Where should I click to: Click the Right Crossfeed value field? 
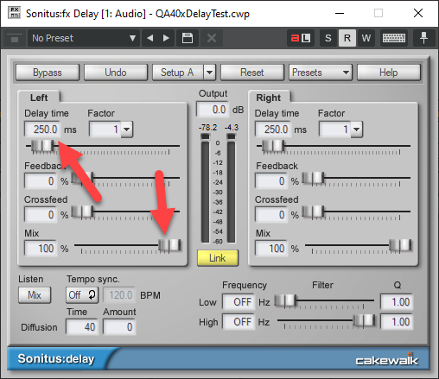pyautogui.click(x=271, y=215)
